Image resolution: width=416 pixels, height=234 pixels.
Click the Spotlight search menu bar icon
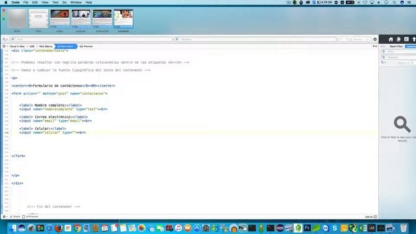pyautogui.click(x=395, y=3)
